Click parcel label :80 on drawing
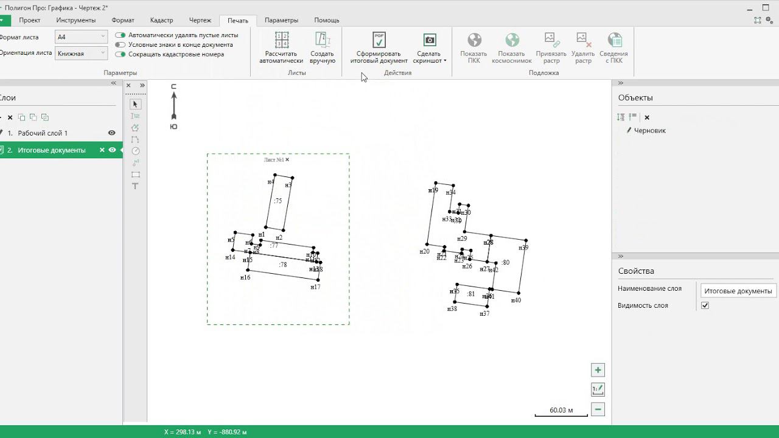The width and height of the screenshot is (779, 438). (x=505, y=262)
